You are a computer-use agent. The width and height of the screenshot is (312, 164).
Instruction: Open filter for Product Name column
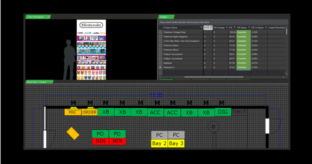[201, 28]
